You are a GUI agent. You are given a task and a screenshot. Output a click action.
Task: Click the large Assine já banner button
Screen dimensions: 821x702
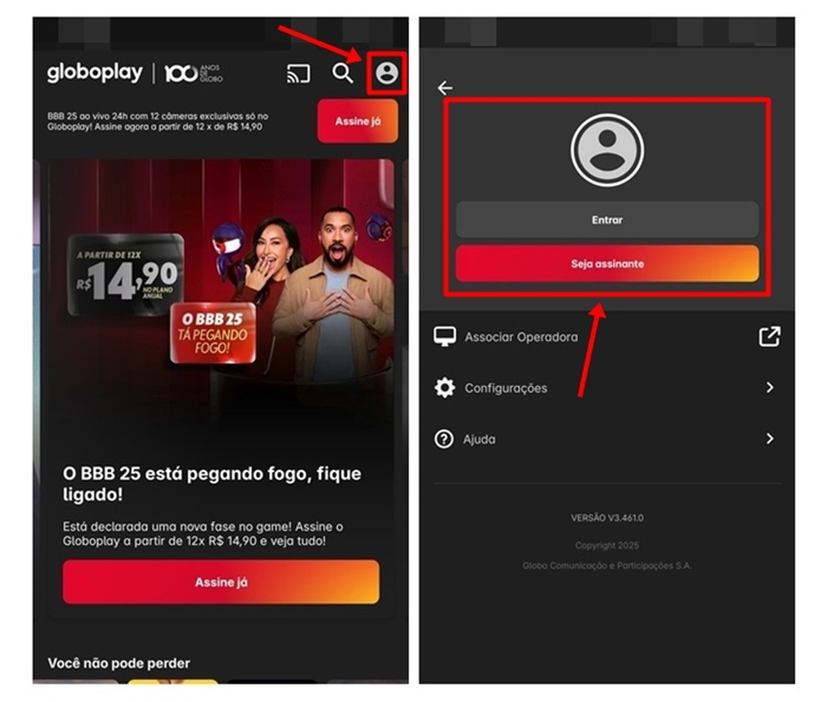[x=221, y=582]
